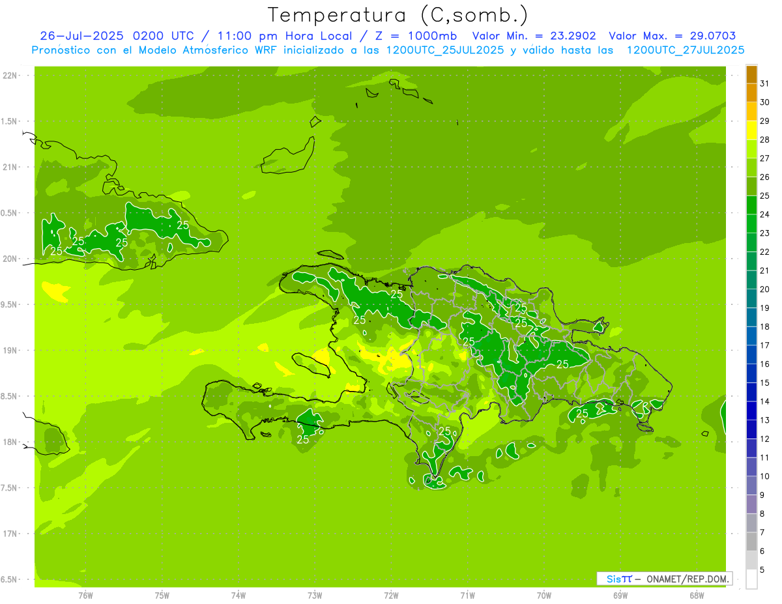Viewport: 782px width, 604px height.
Task: Click the title 'Temperatura (C,somb.)'
Action: pyautogui.click(x=398, y=14)
